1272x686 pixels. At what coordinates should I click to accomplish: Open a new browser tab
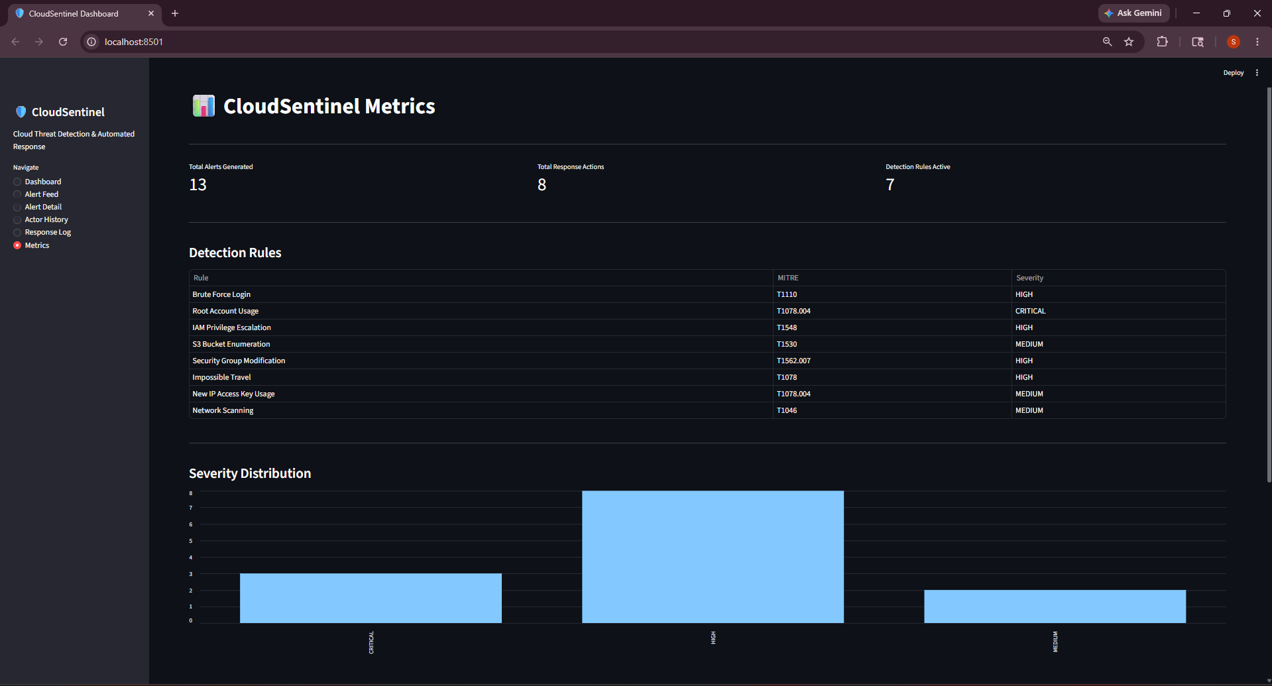(175, 13)
